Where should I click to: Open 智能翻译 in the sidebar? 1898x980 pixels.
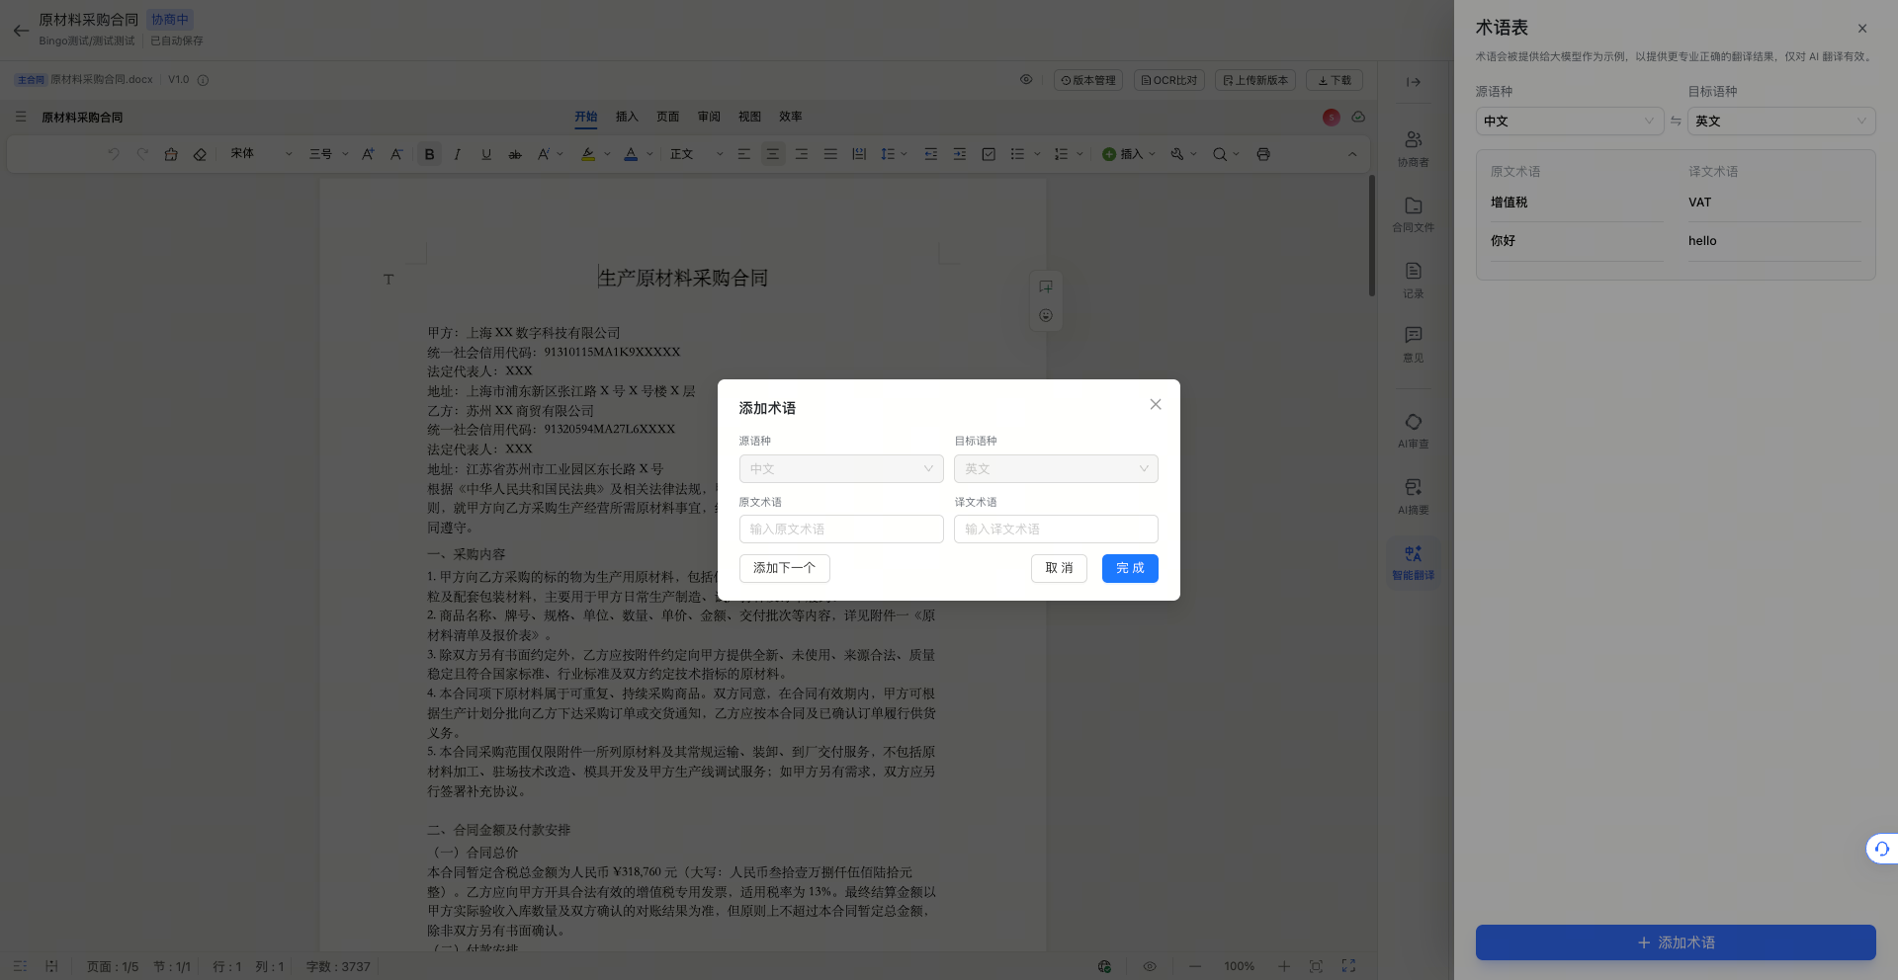[x=1414, y=561]
